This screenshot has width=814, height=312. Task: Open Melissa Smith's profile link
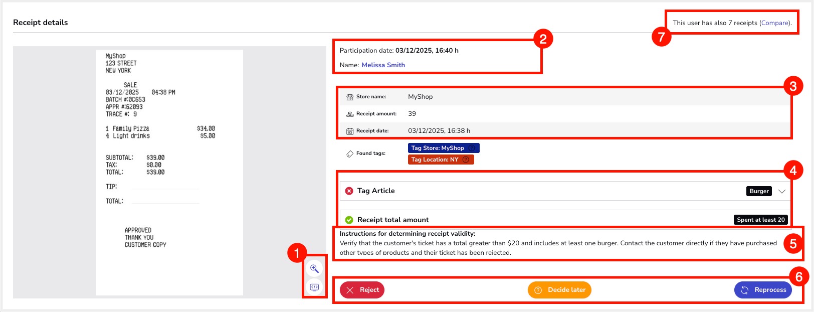tap(383, 65)
